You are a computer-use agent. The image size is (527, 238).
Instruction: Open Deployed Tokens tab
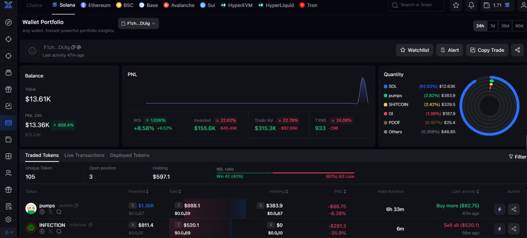[130, 155]
